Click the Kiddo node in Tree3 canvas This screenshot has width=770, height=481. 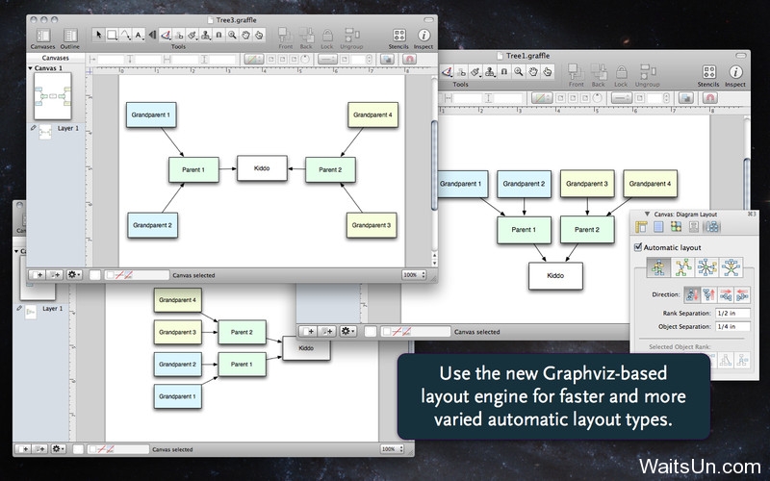coord(262,168)
